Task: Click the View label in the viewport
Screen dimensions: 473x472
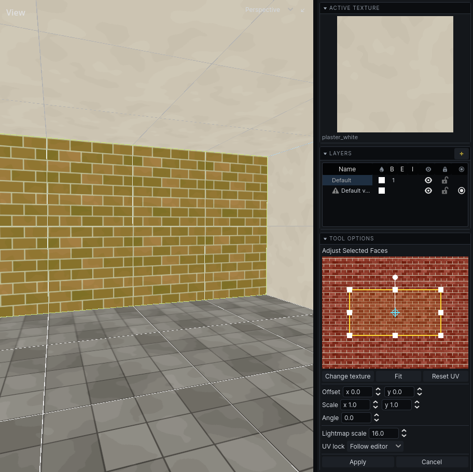Action: pos(16,12)
